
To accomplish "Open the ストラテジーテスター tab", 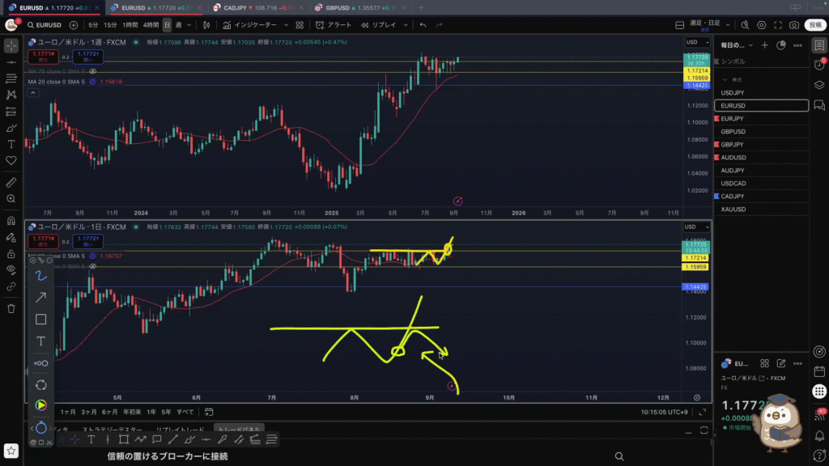I will click(111, 430).
